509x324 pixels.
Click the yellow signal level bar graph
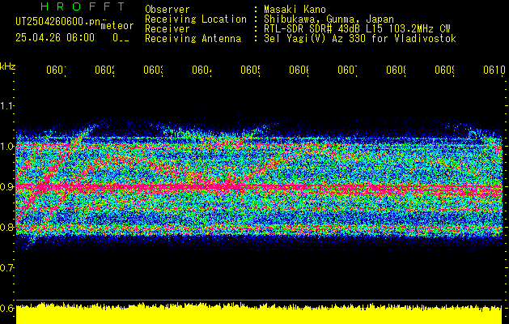(259, 313)
